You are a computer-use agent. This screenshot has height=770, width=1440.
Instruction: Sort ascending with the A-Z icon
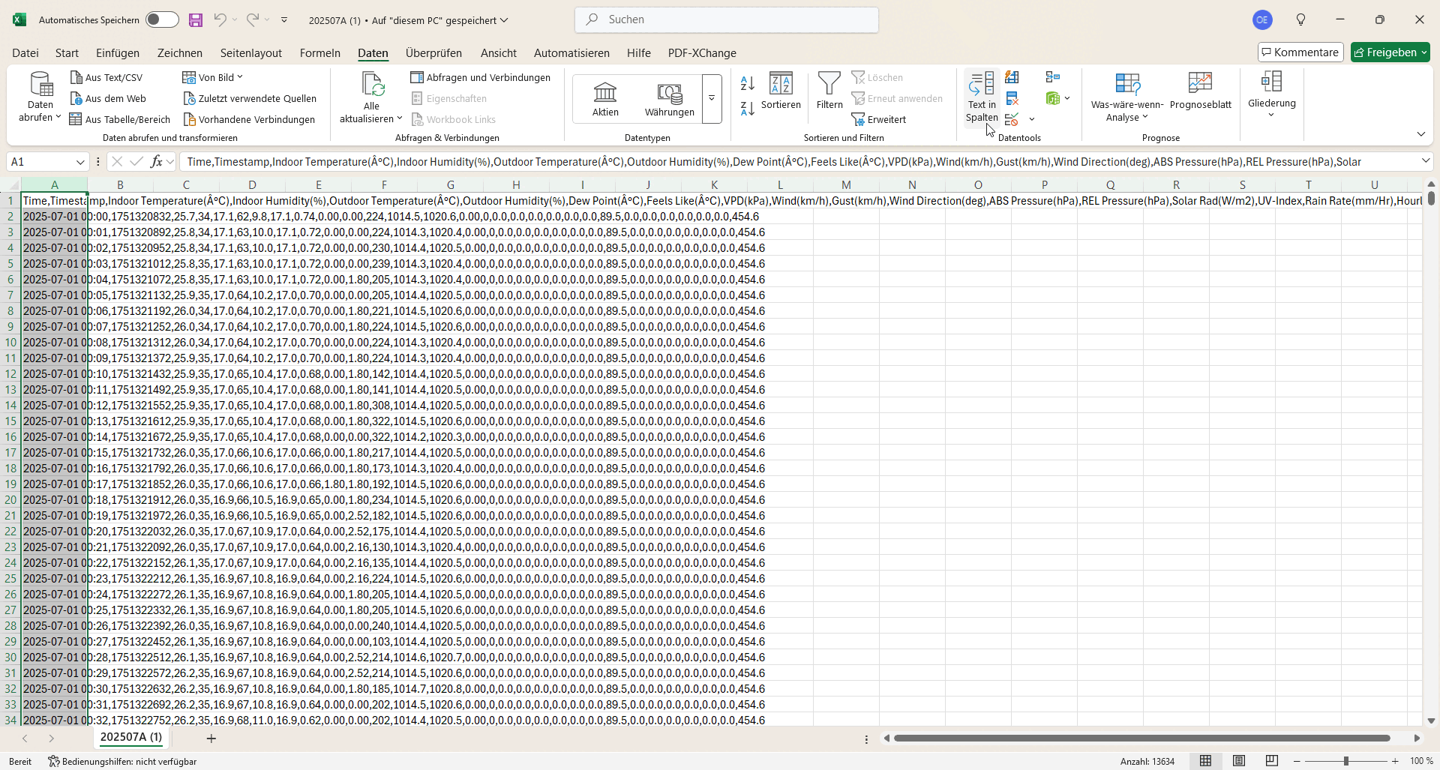pos(747,83)
